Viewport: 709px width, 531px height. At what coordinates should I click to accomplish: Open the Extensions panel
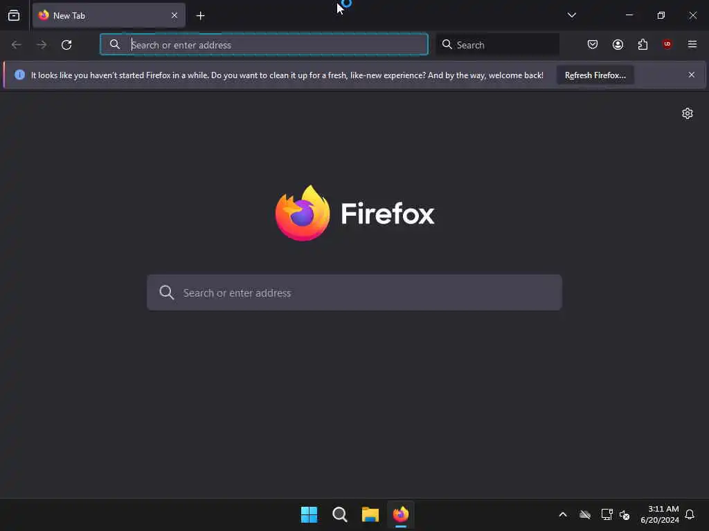tap(643, 44)
